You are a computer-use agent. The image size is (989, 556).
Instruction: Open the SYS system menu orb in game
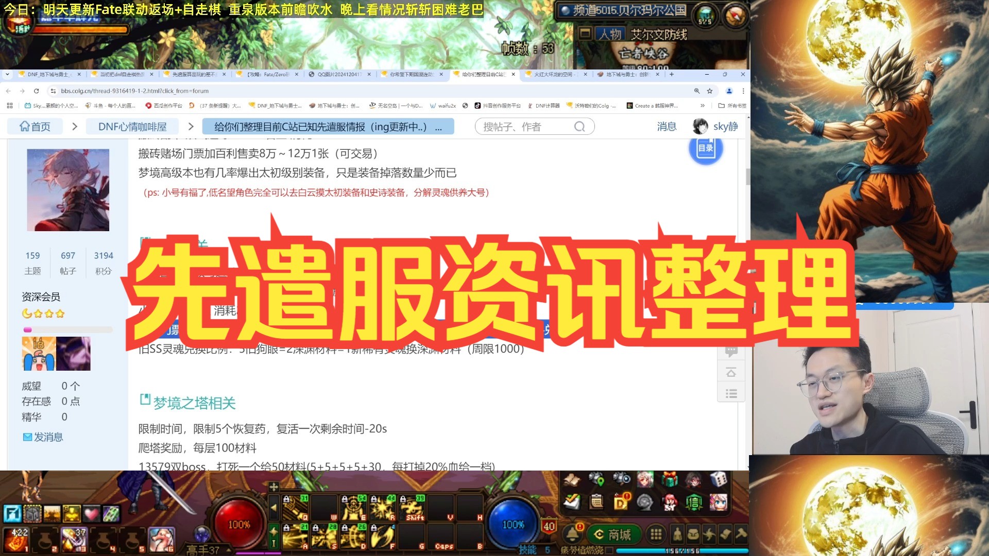[x=705, y=15]
